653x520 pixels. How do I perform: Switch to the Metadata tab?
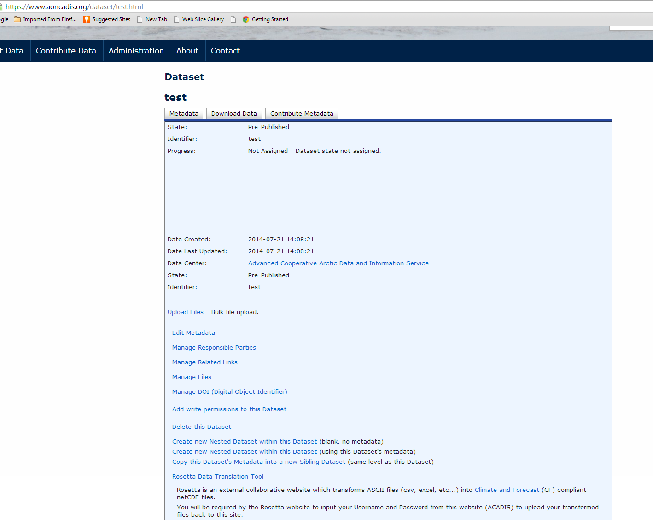pyautogui.click(x=184, y=114)
